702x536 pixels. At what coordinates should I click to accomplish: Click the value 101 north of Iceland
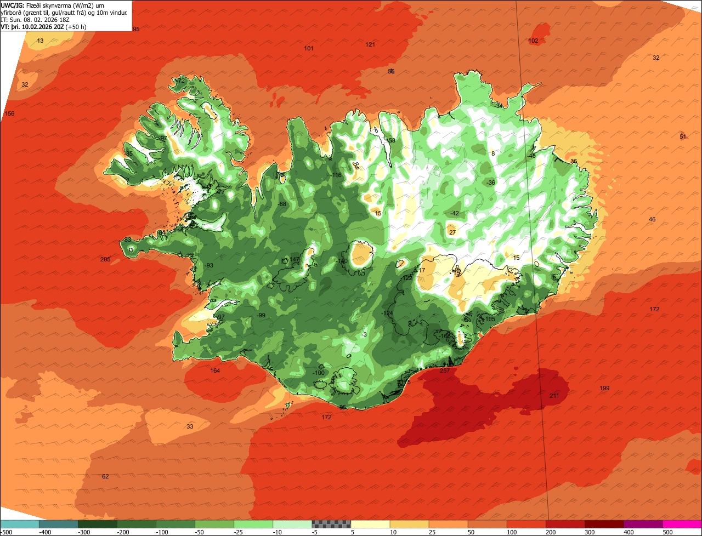[309, 49]
